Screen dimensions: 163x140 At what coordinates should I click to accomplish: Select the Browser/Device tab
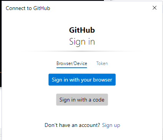72,63
